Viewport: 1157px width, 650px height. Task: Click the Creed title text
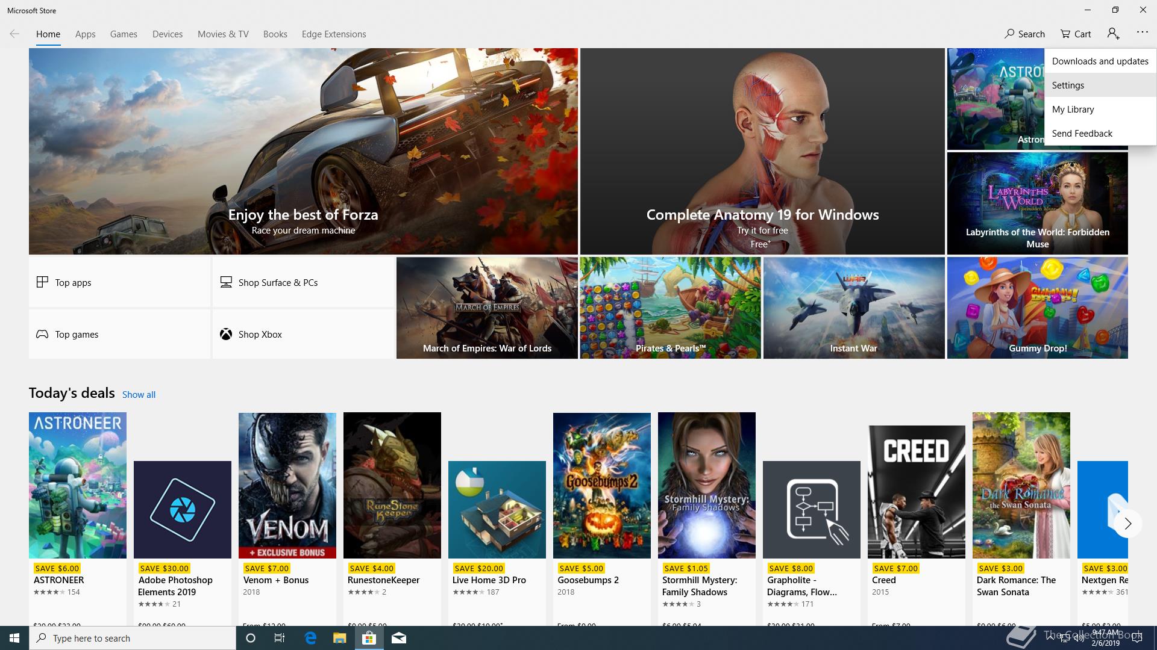coord(883,580)
